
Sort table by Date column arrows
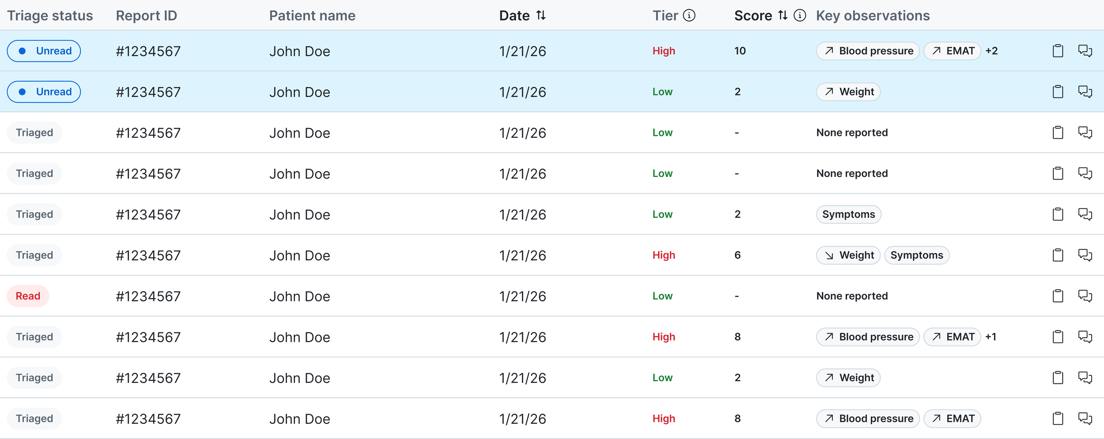point(541,15)
